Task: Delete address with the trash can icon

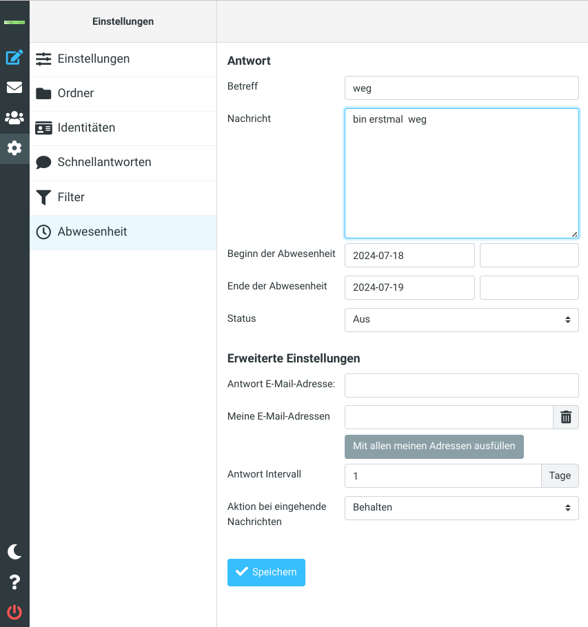Action: tap(566, 417)
